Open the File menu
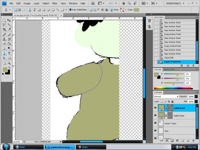 click(x=11, y=3)
